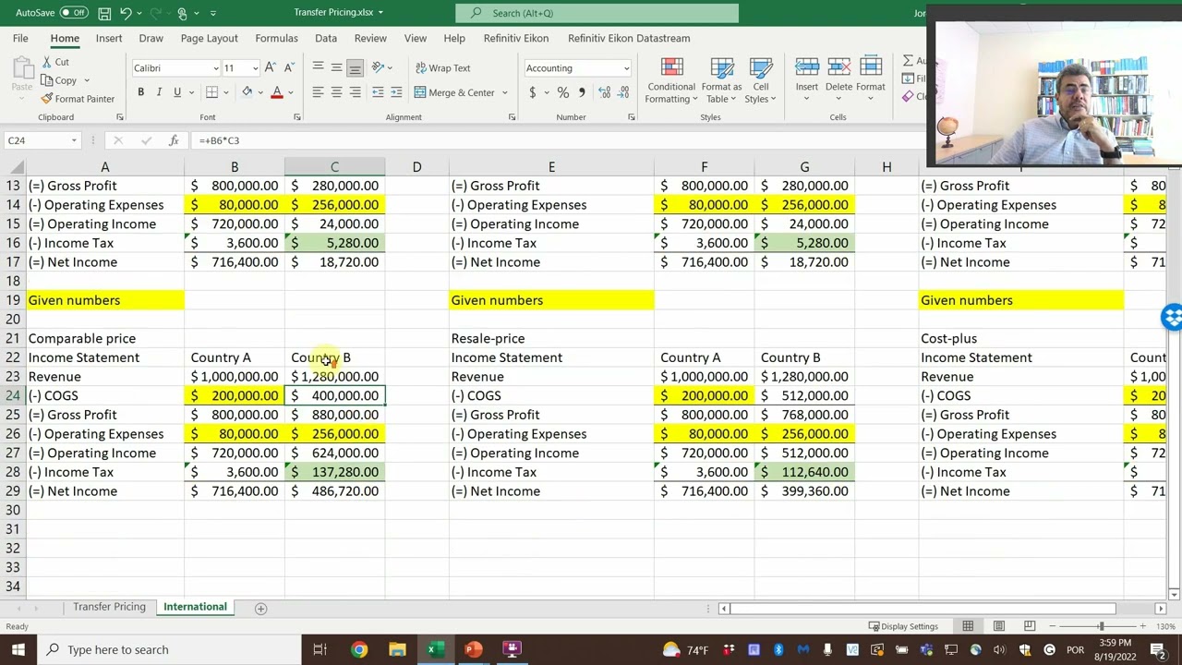Click the Insert Function fx icon

pyautogui.click(x=173, y=140)
